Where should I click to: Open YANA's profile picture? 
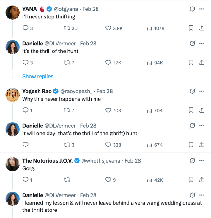[13, 12]
